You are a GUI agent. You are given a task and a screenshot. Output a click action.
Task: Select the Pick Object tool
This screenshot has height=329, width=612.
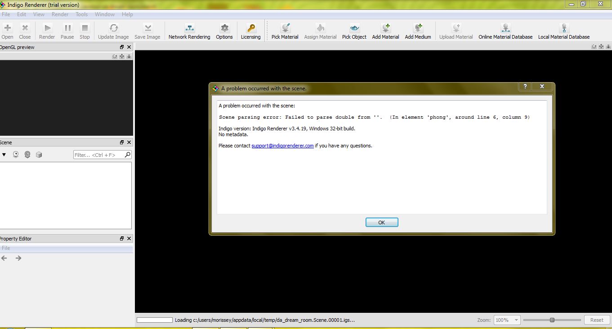tap(354, 28)
